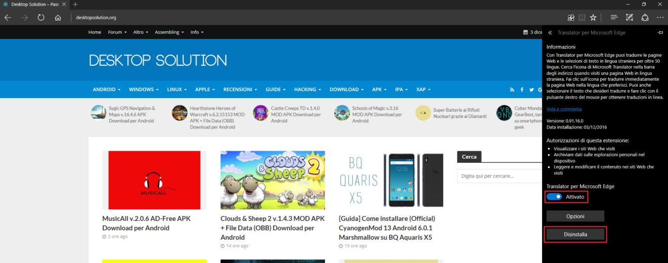The image size is (668, 263).
Task: Go back using the double-chevron in pane
Action: pyautogui.click(x=550, y=32)
